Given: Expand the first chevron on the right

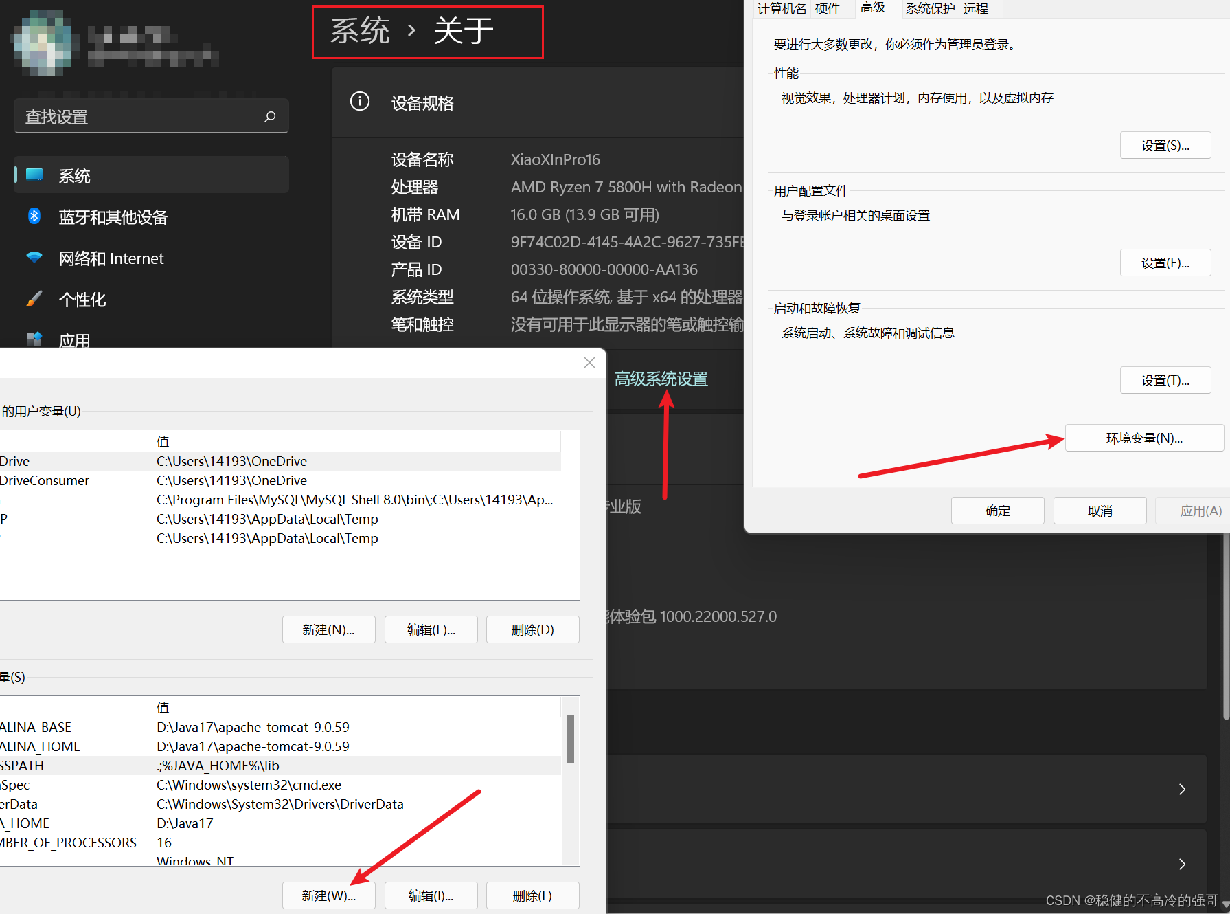Looking at the screenshot, I should click(1183, 789).
